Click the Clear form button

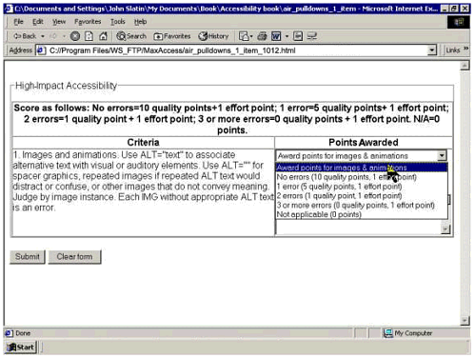[74, 257]
